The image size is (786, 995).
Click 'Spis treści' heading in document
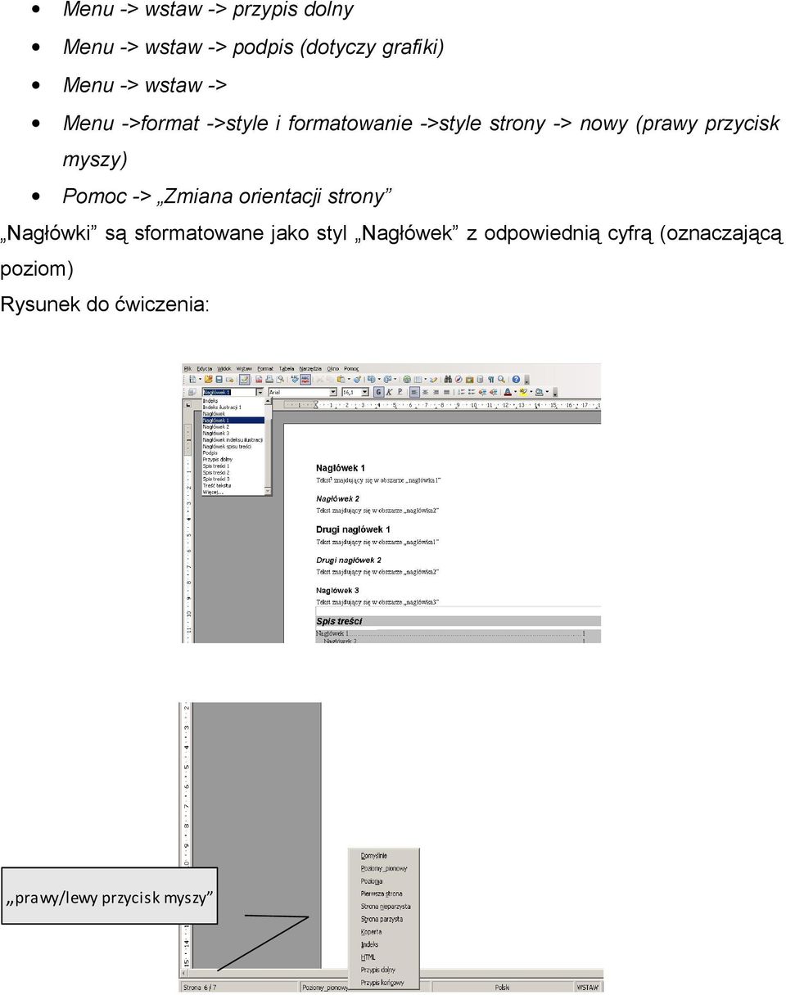[339, 621]
